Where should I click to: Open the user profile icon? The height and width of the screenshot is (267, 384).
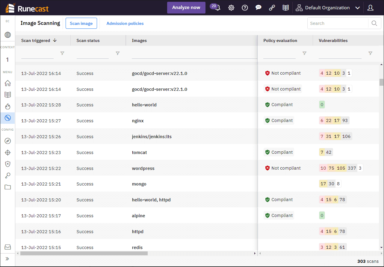(370, 8)
